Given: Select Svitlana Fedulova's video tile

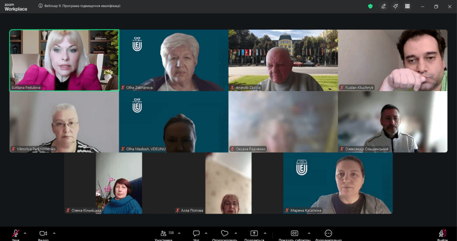Looking at the screenshot, I should tap(64, 60).
